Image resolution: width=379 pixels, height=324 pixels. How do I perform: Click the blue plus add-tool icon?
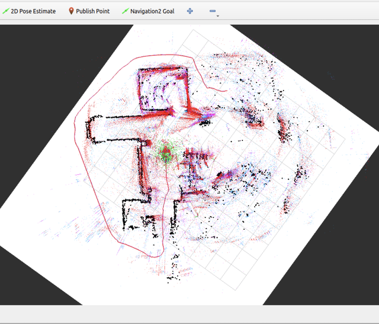(189, 11)
